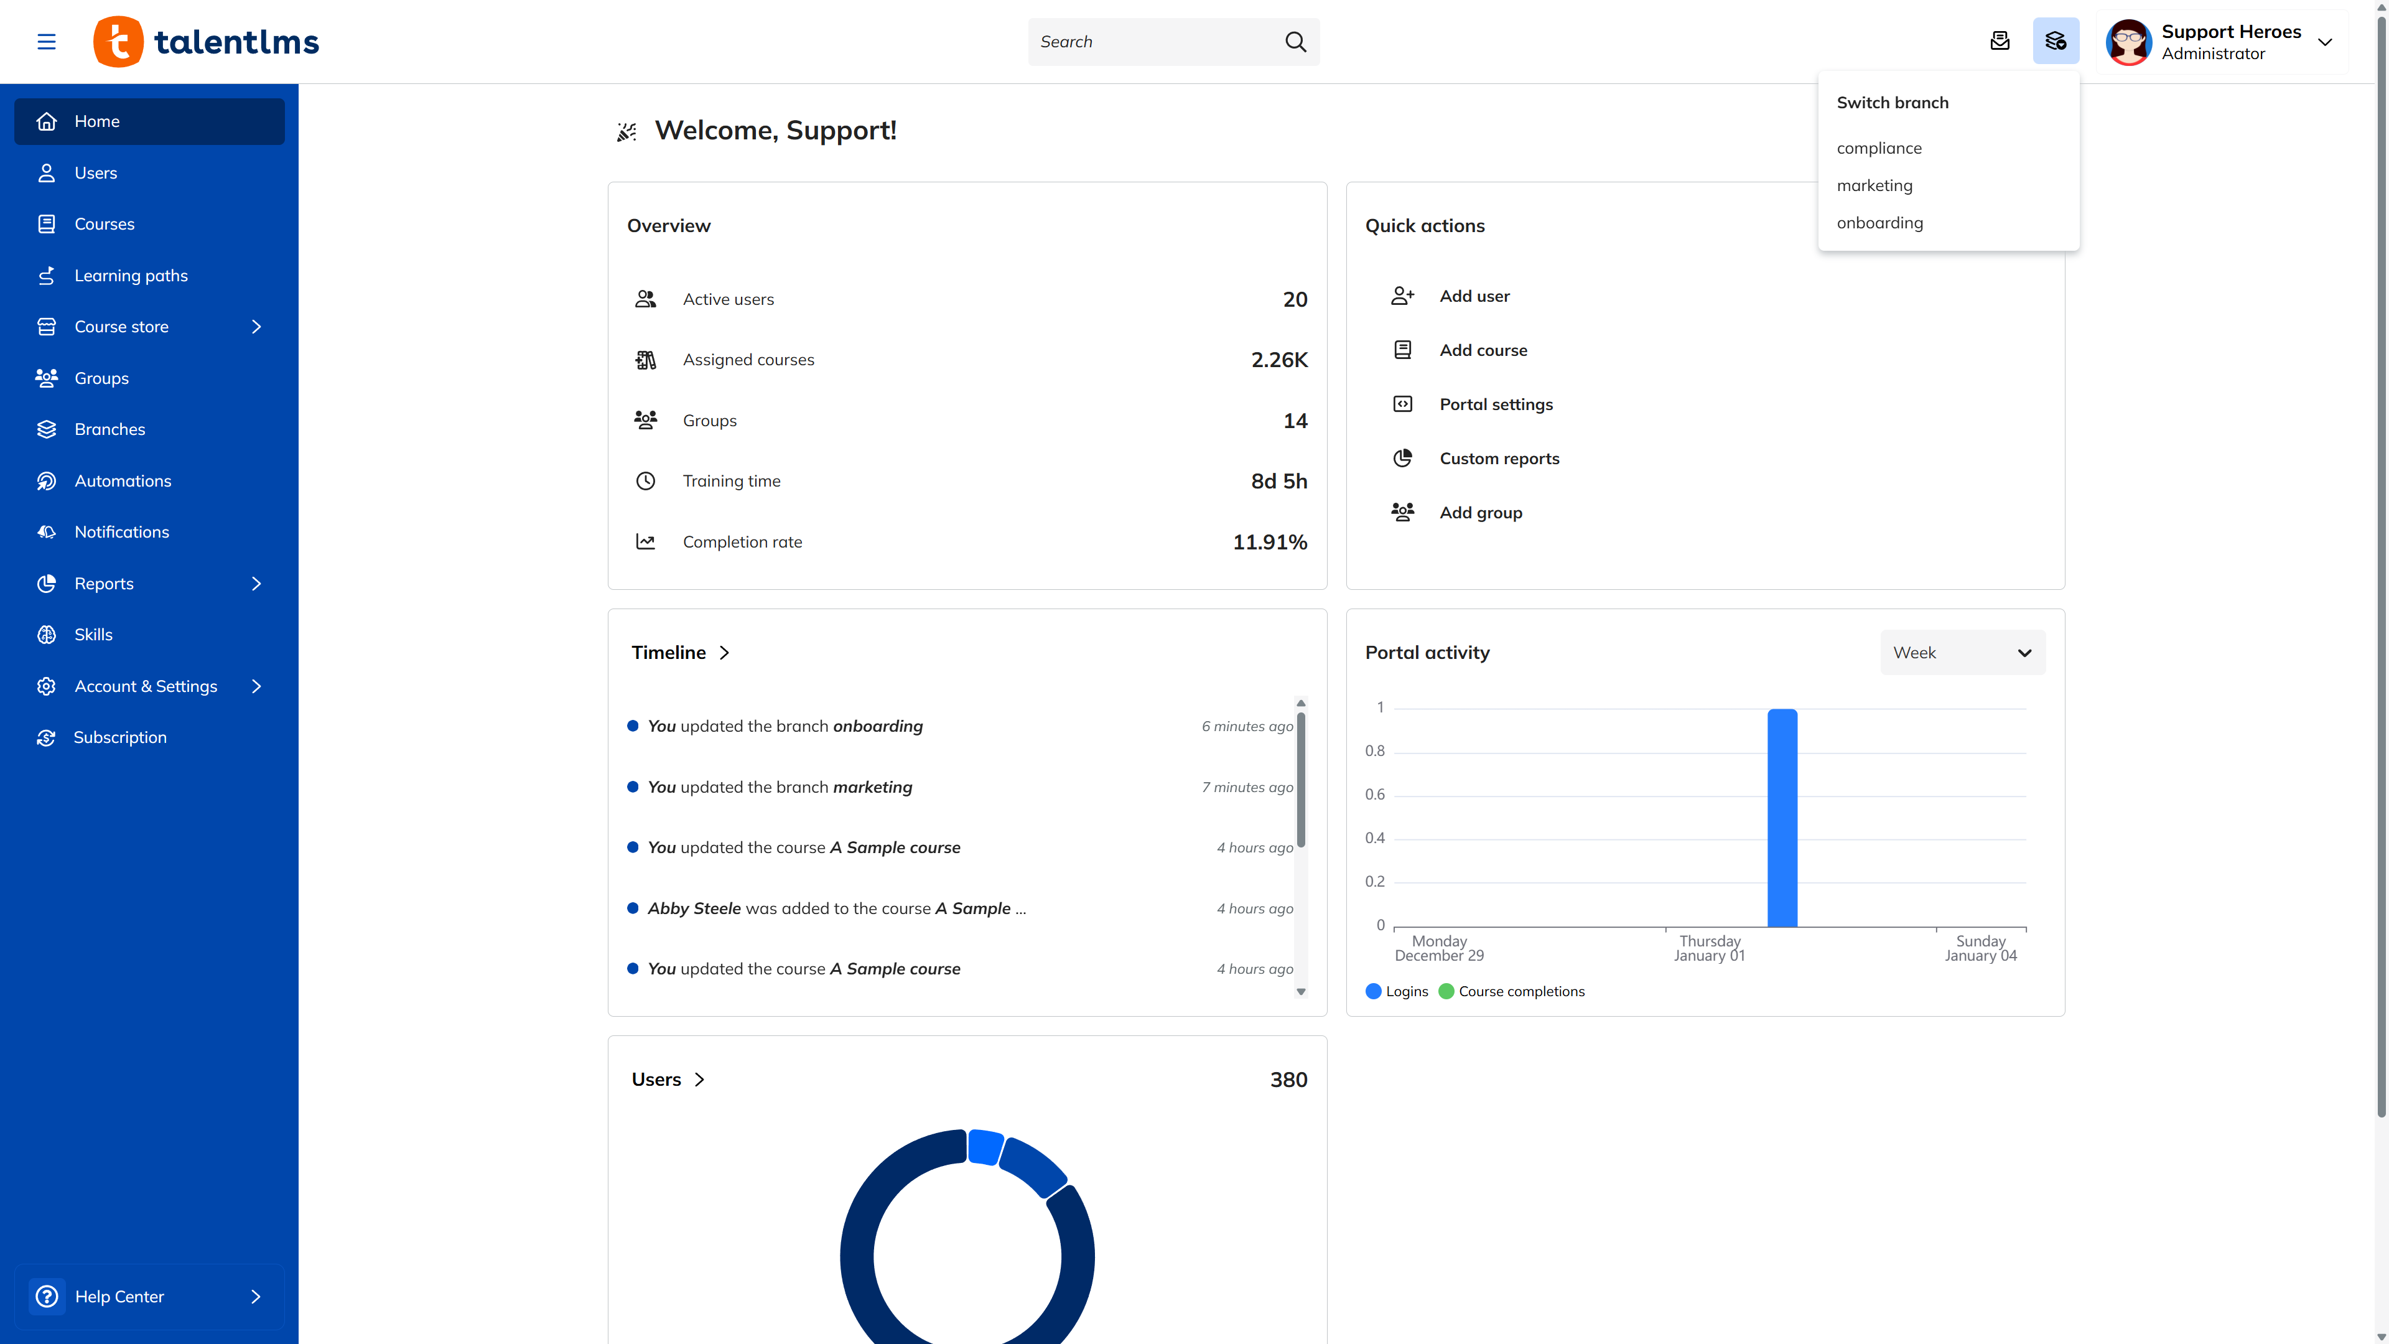
Task: Select the onboarding branch
Action: (x=1879, y=223)
